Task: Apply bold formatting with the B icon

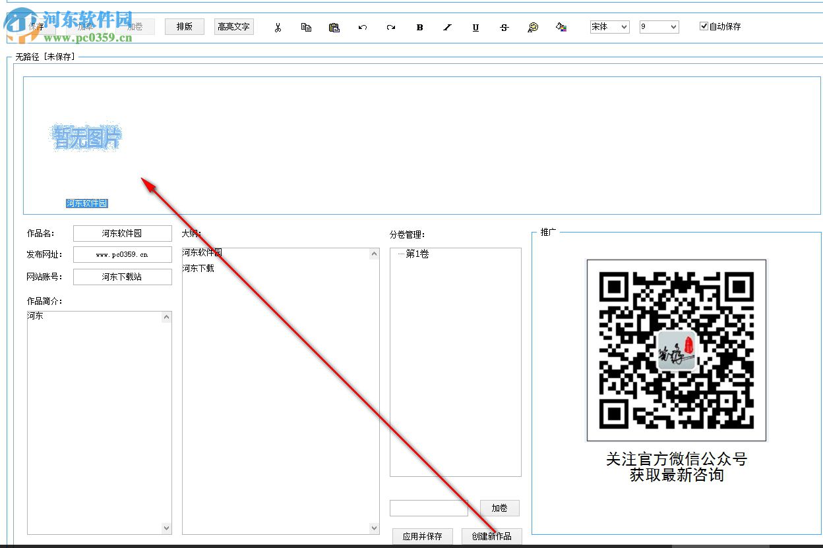Action: pos(419,27)
